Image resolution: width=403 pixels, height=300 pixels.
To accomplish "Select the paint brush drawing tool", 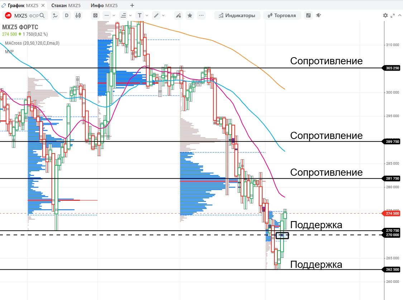I will pyautogui.click(x=178, y=15).
